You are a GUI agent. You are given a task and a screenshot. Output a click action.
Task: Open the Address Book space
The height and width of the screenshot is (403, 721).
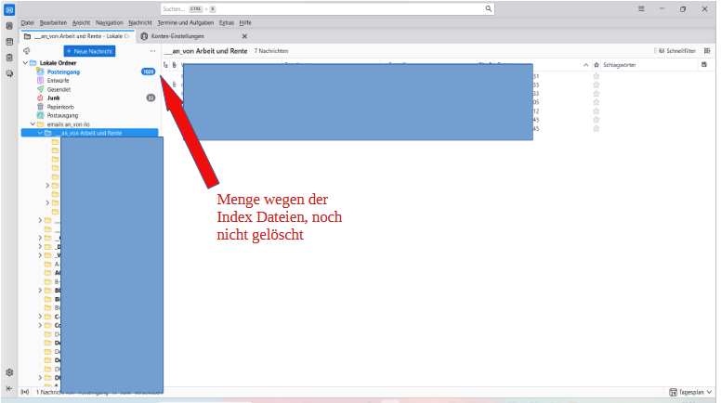point(9,26)
